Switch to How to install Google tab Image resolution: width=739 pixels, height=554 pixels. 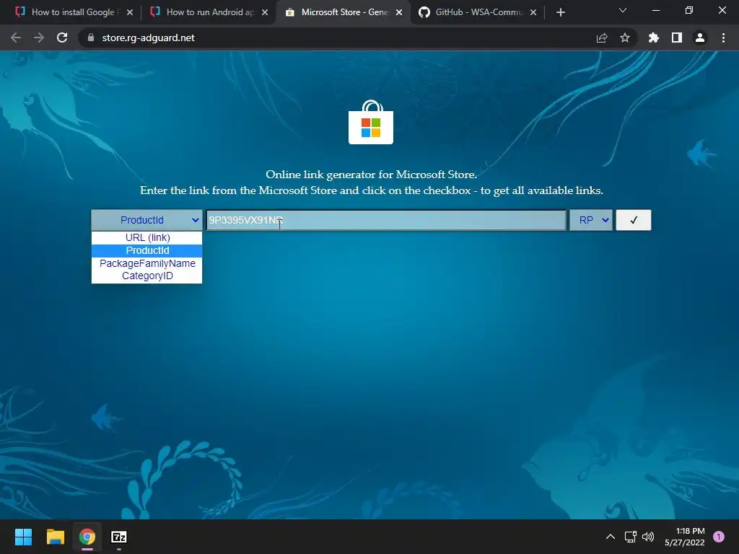pos(73,12)
